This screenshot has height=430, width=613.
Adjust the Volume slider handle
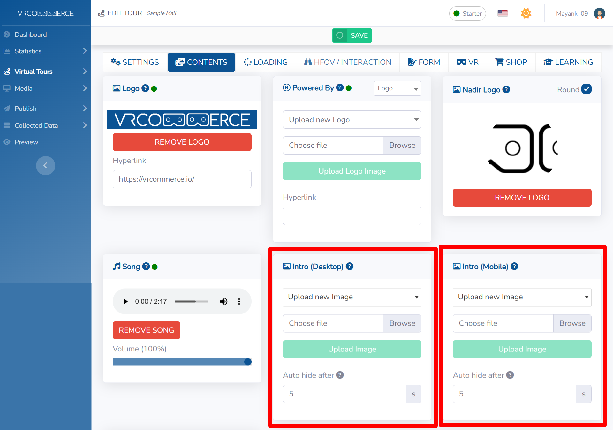pyautogui.click(x=248, y=362)
